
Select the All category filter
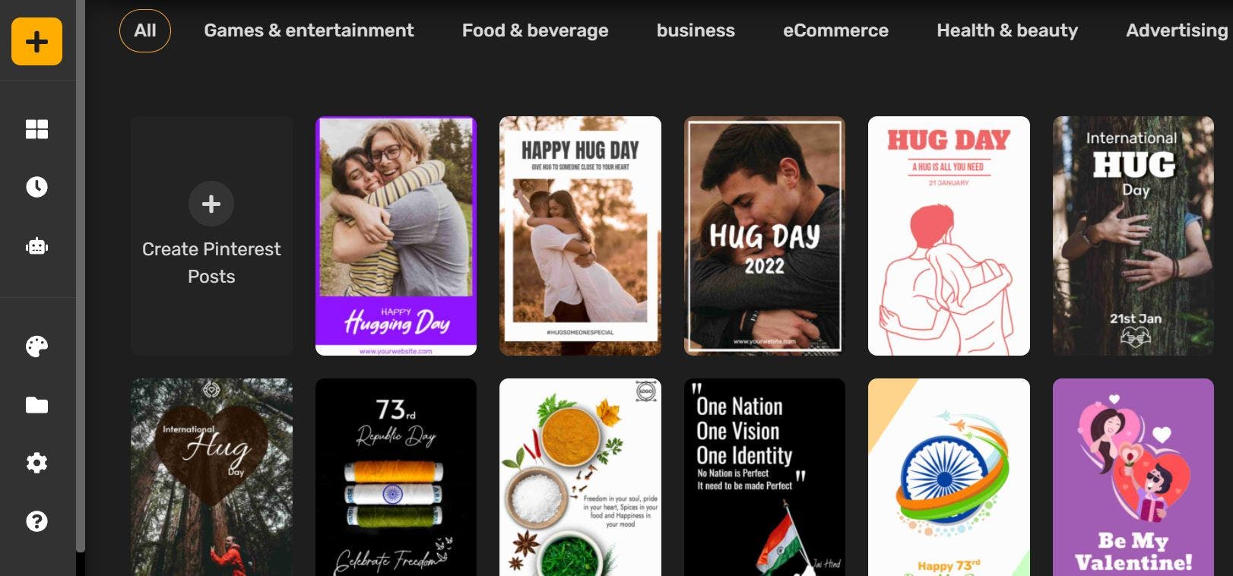145,30
